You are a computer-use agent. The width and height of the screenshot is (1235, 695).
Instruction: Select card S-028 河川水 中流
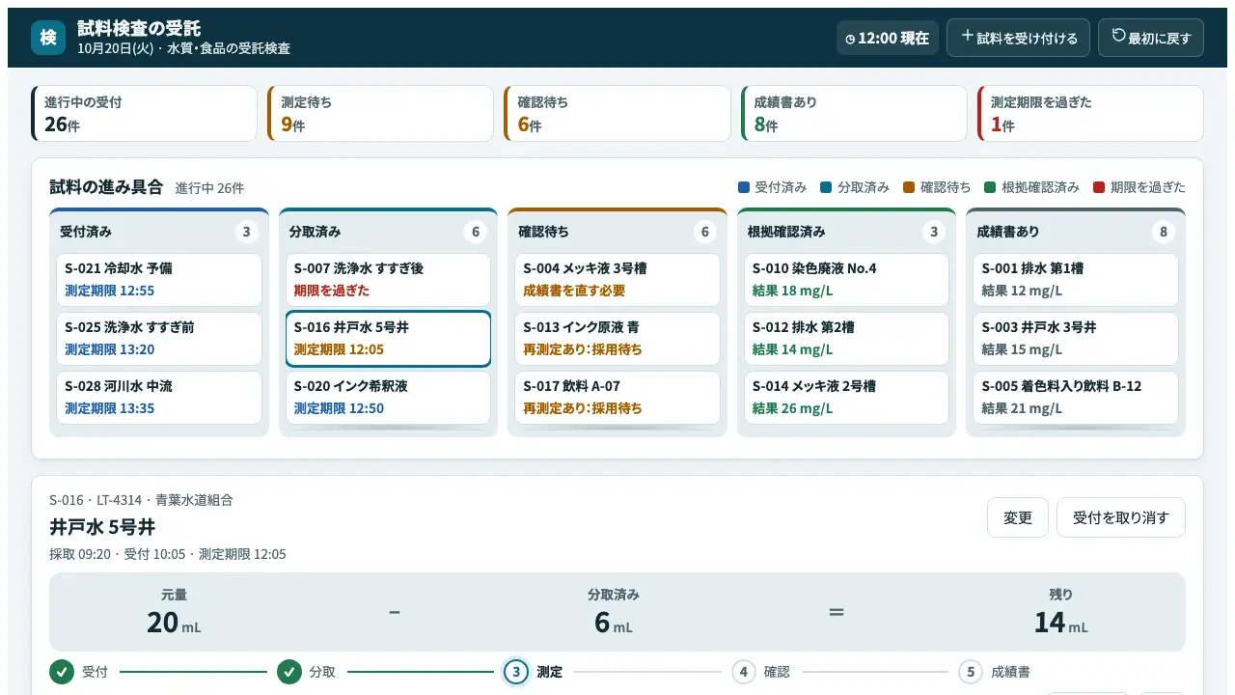[159, 398]
